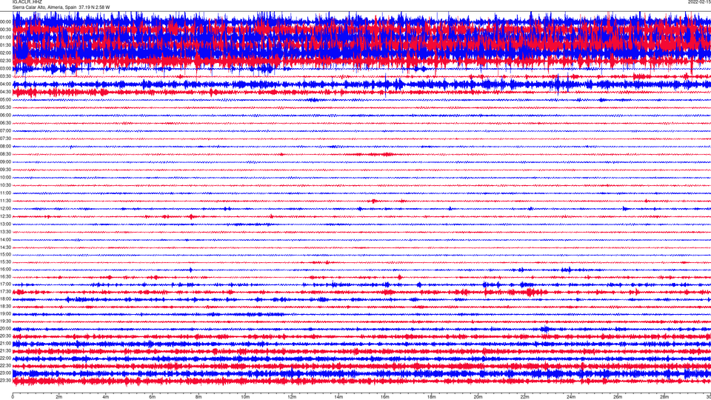Image resolution: width=711 pixels, height=400 pixels.
Task: Click the "20:00" time label
Action: [5, 329]
